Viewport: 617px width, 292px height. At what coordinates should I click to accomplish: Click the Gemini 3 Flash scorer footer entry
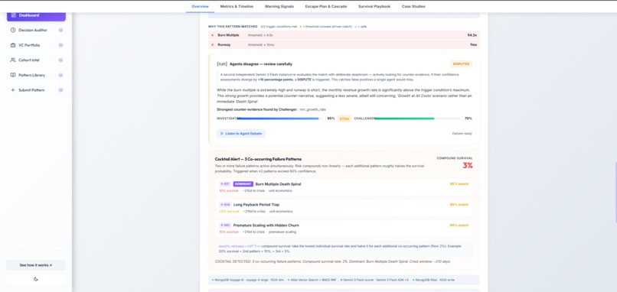[x=374, y=280]
